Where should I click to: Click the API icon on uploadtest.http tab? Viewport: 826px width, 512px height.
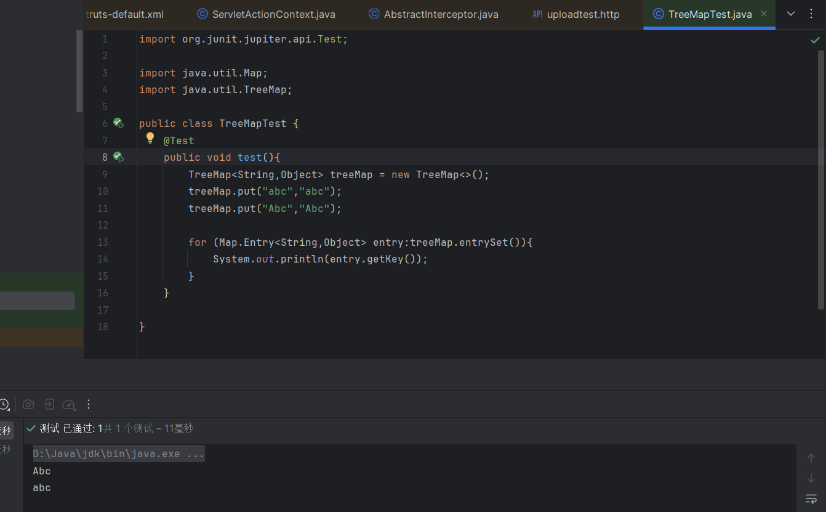(x=537, y=14)
